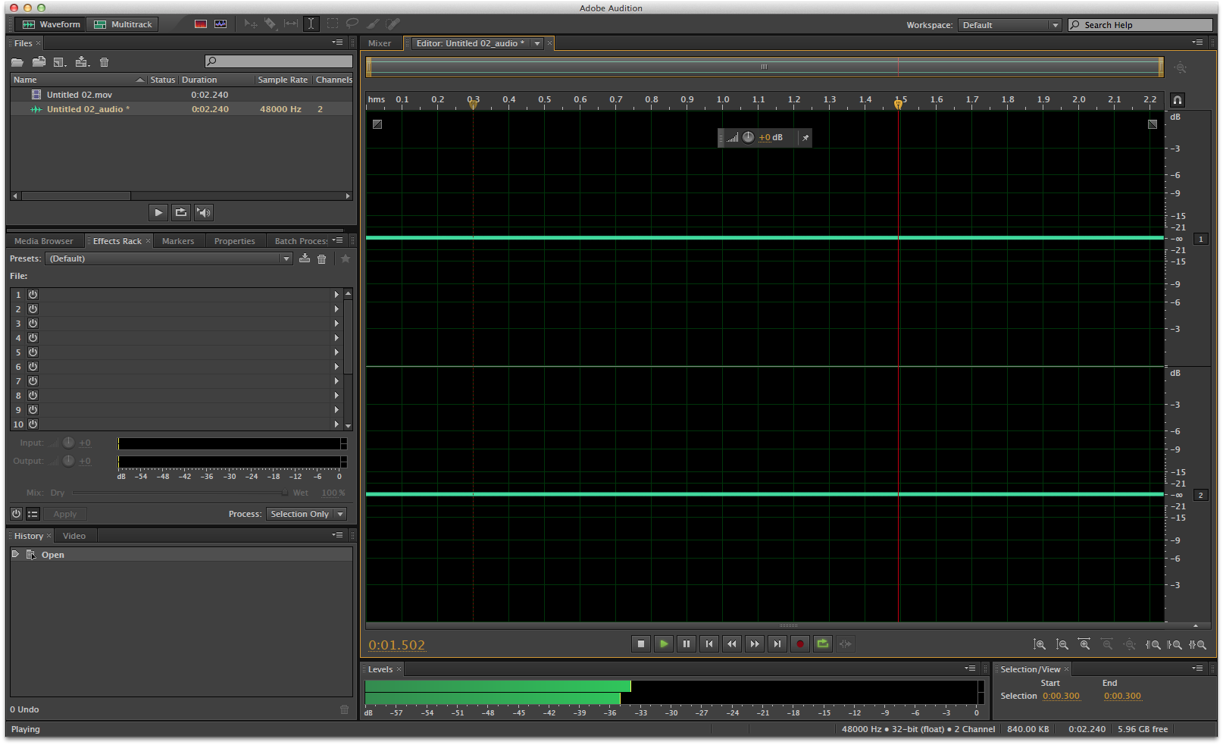Open the Media Browser tab
This screenshot has width=1223, height=745.
pyautogui.click(x=44, y=241)
